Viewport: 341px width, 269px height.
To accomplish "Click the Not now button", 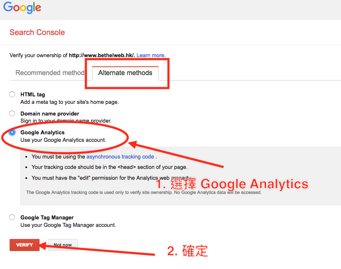I will click(63, 245).
